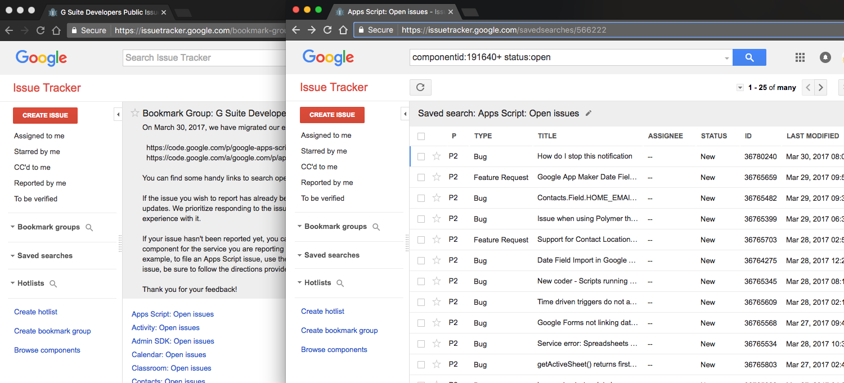Check the box for issue 36765399
This screenshot has height=383, width=844.
coord(421,219)
